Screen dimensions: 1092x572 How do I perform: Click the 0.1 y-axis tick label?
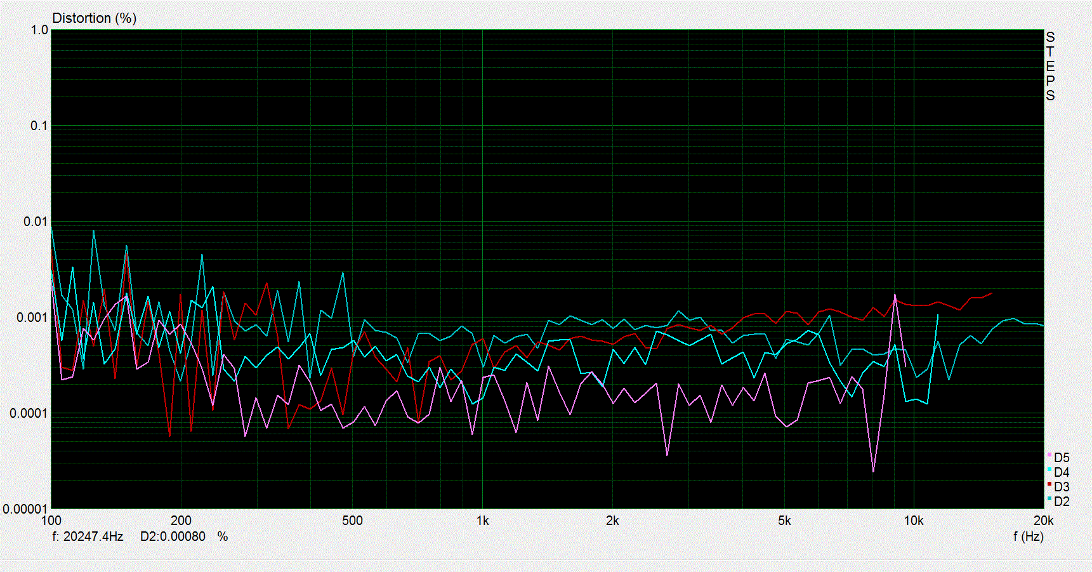pyautogui.click(x=39, y=126)
